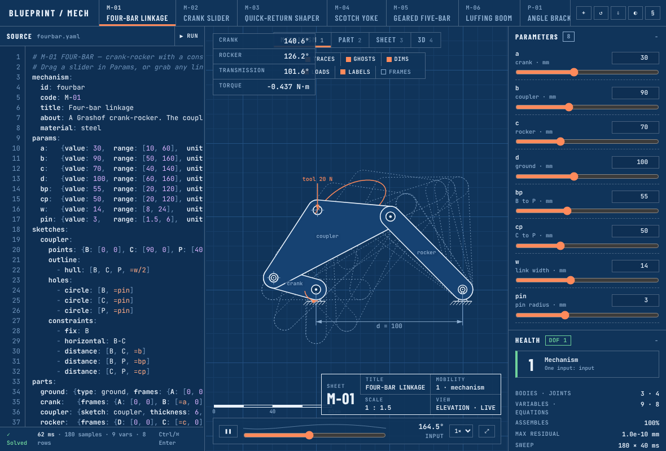Viewport: 666px width, 451px height.
Task: Click the pin radius field showing 3
Action: point(635,300)
